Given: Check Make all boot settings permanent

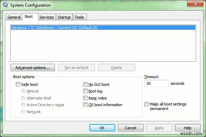Looking at the screenshot, I should 146,104.
